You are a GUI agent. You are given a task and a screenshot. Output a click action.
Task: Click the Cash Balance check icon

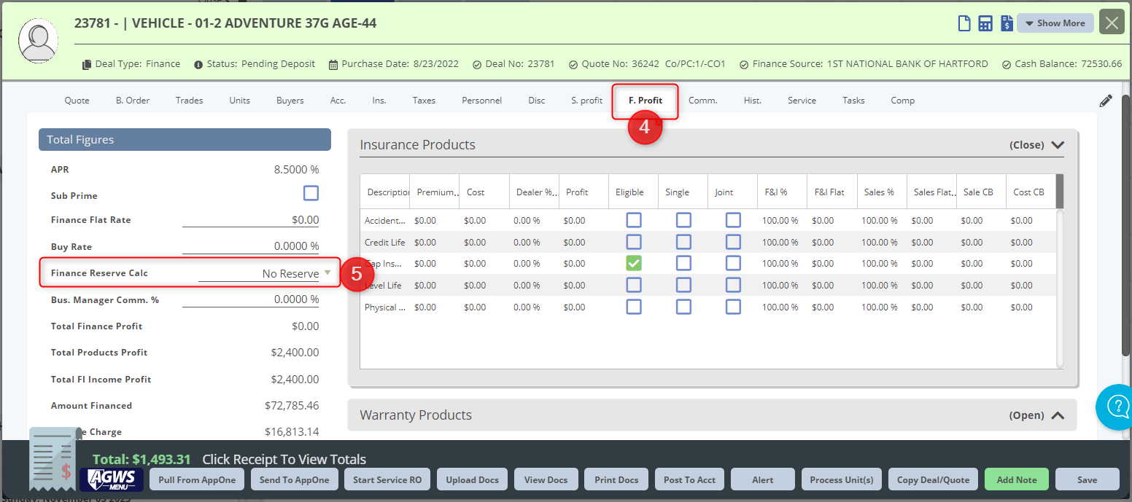point(1007,64)
